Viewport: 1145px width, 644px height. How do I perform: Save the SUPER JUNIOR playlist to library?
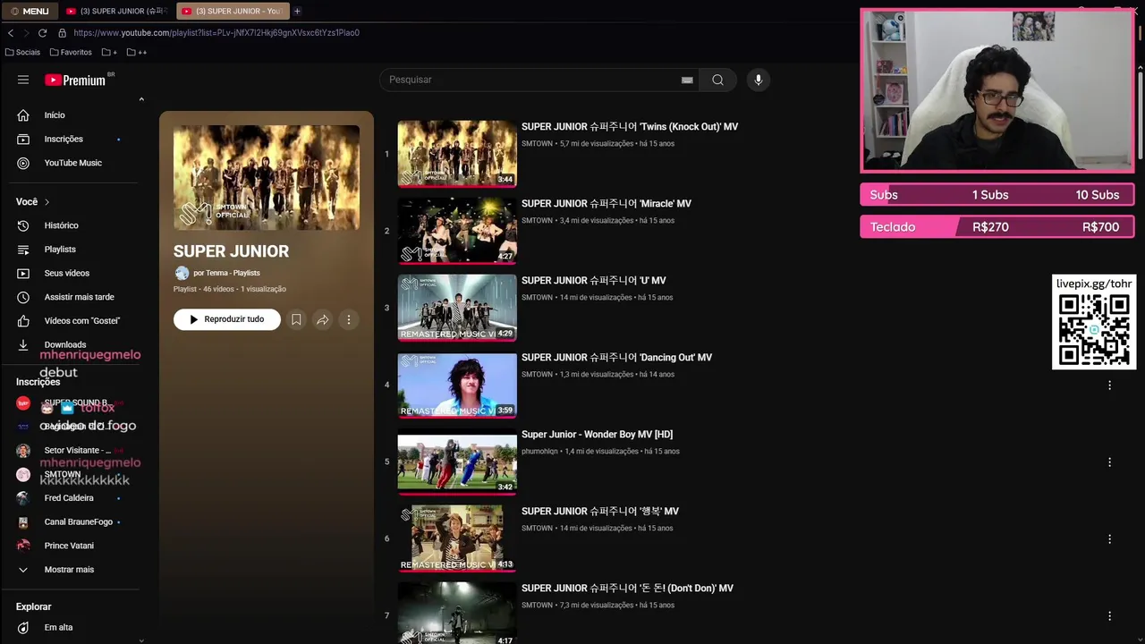point(296,319)
